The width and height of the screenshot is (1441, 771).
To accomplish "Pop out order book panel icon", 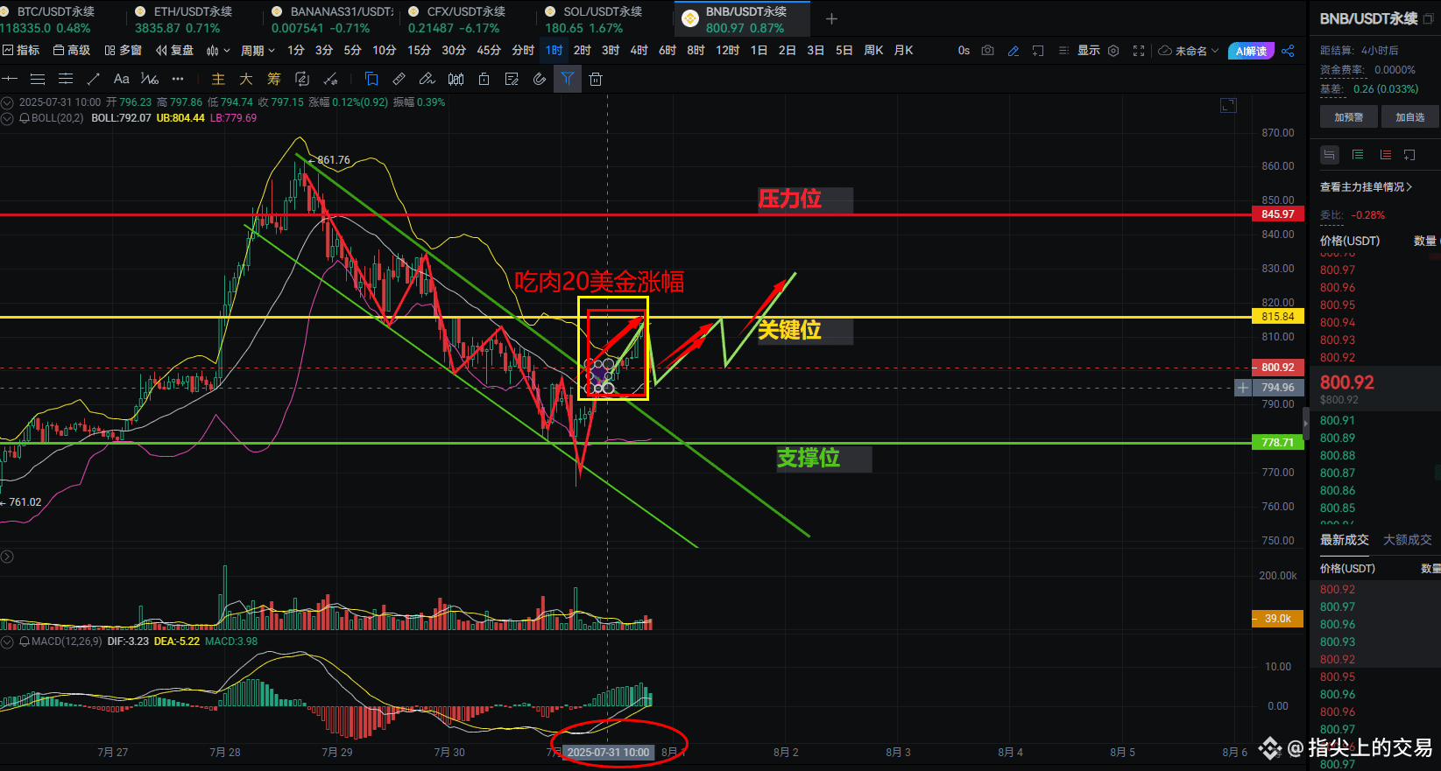I will [1409, 155].
